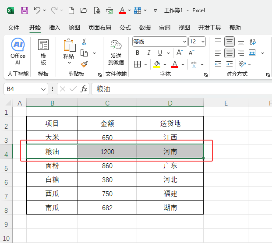
Task: Cut the selection with scissors icon
Action: pos(84,42)
